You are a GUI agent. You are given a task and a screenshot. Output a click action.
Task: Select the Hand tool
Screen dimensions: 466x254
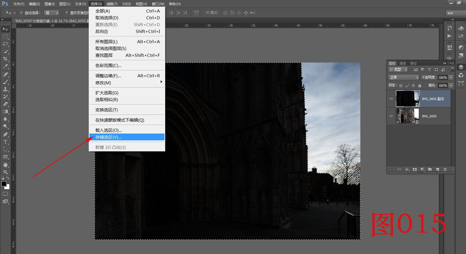[x=5, y=165]
